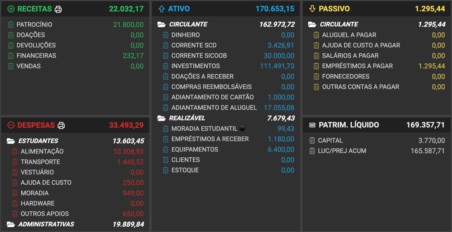Click the plus icon beside RECEITAS
Screen dimensions: 452x232
click(x=11, y=9)
